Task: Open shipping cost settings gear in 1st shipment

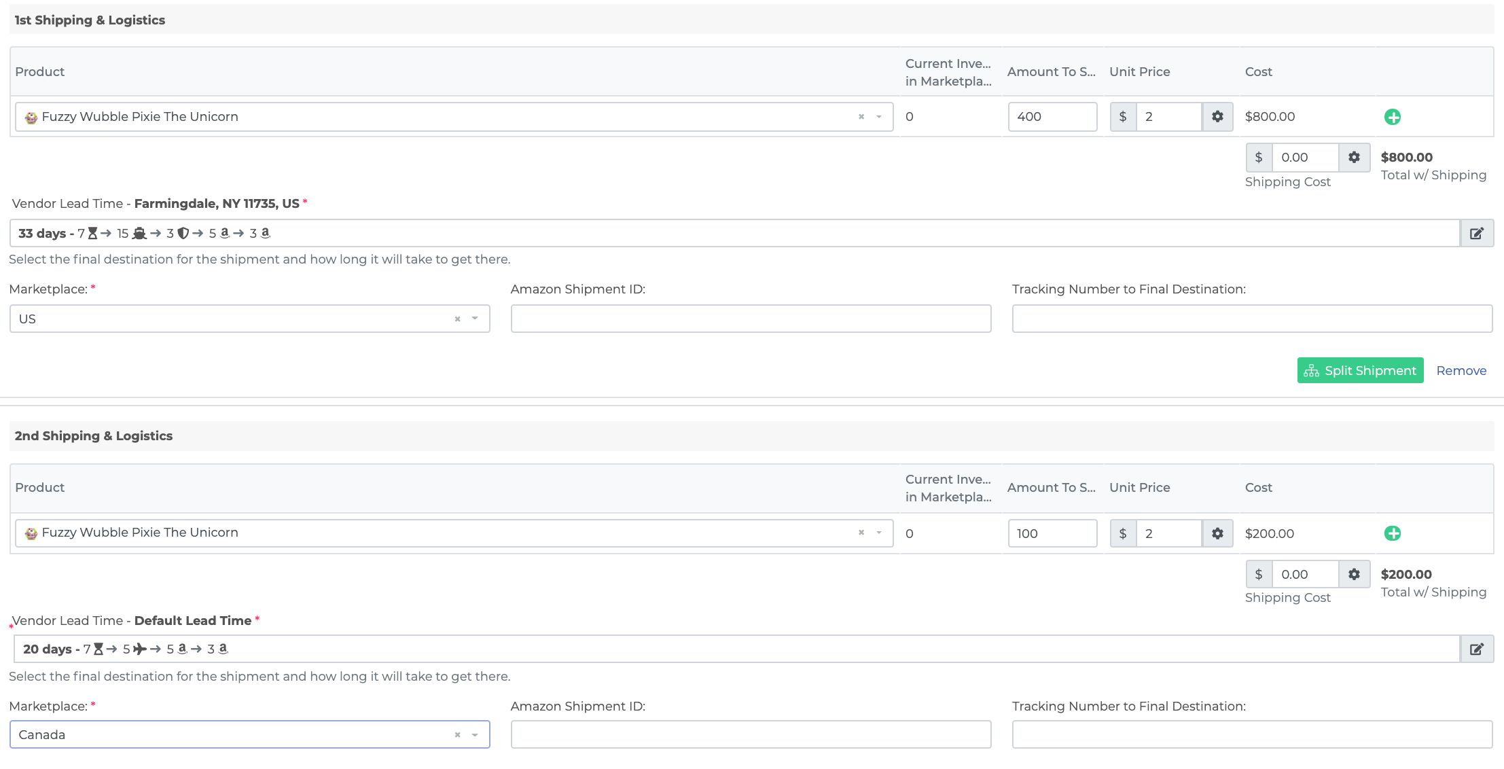Action: 1354,157
